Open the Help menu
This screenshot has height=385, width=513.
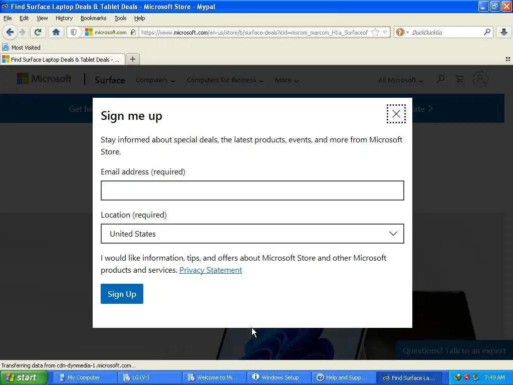pos(140,18)
